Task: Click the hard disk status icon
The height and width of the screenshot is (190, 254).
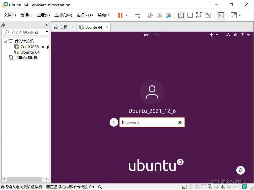Action: click(x=184, y=187)
